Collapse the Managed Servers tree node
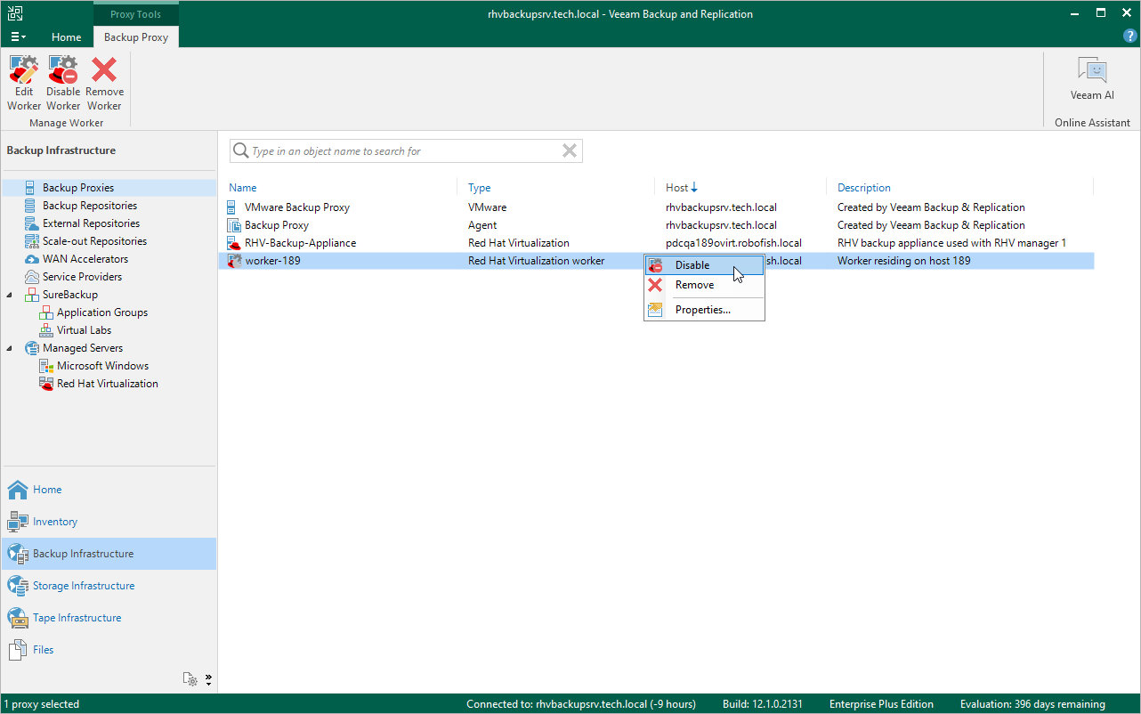Screen dimensions: 1141x714 [10, 348]
